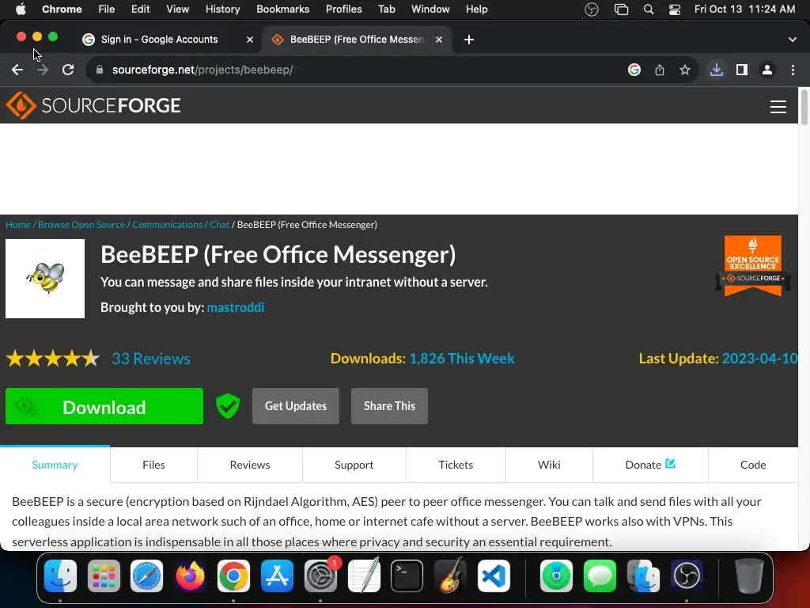The image size is (810, 608).
Task: Click Home breadcrumb link
Action: coord(18,224)
